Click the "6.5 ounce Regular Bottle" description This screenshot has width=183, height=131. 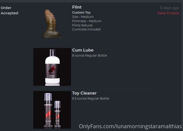pyautogui.click(x=90, y=99)
